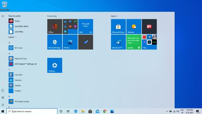This screenshot has height=114, width=202.
Task: Open the Settings tile
Action: 54,65
